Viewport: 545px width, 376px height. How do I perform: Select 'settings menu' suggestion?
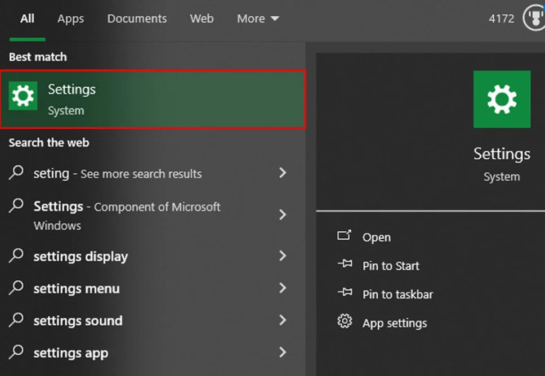click(77, 288)
